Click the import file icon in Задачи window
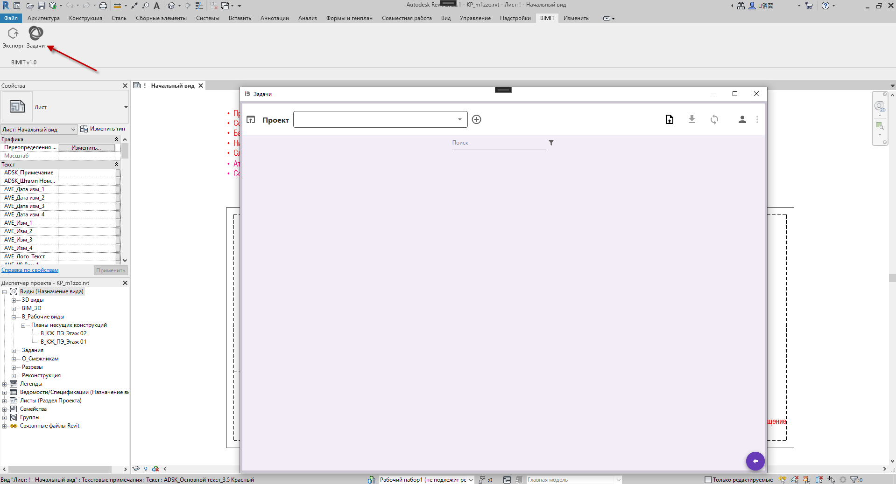The image size is (896, 484). click(669, 119)
